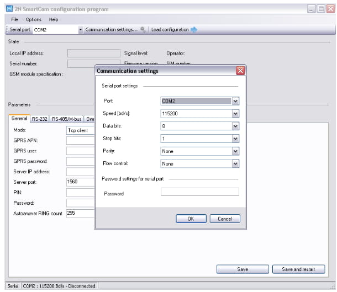The image size is (337, 292).
Task: Close the SmartCom configuration program window
Action: tap(330, 9)
